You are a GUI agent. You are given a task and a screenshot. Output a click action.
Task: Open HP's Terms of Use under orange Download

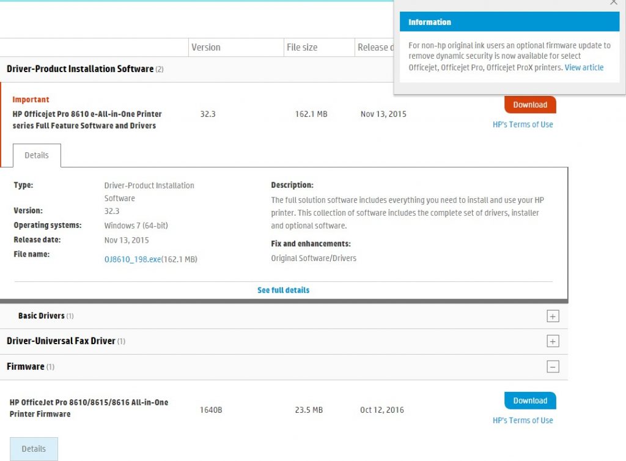pos(523,125)
